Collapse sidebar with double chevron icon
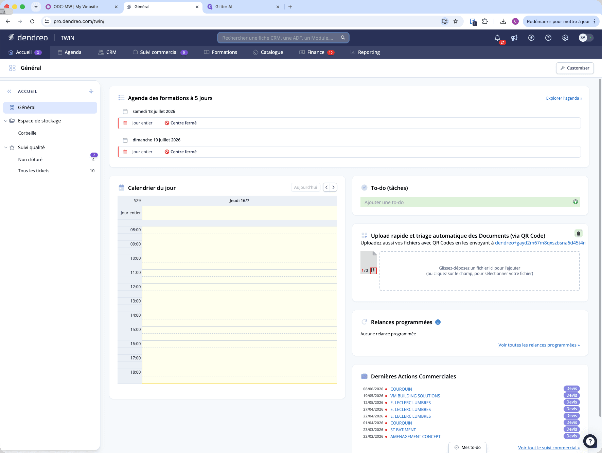 point(9,91)
